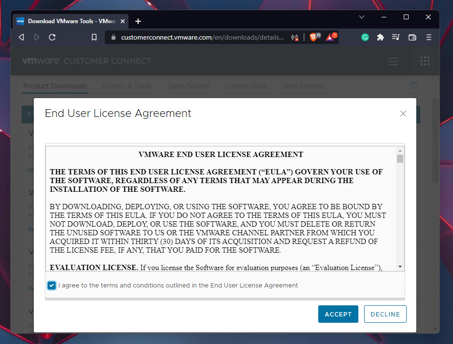453x344 pixels.
Task: Switch to Drivers & Tools tab
Action: click(127, 86)
